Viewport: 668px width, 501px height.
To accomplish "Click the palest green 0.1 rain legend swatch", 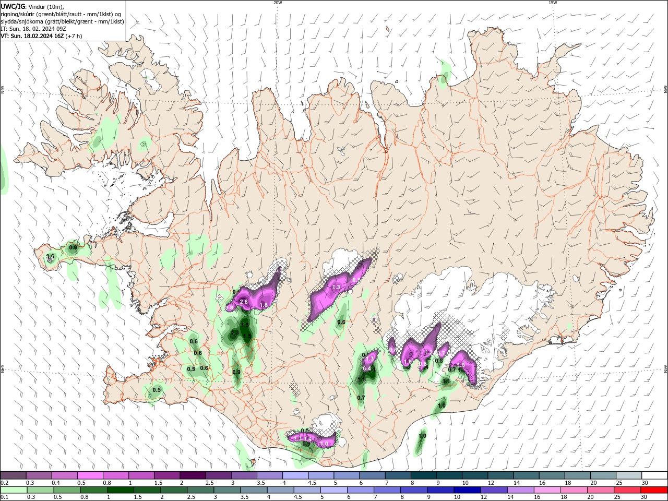I will [14, 490].
